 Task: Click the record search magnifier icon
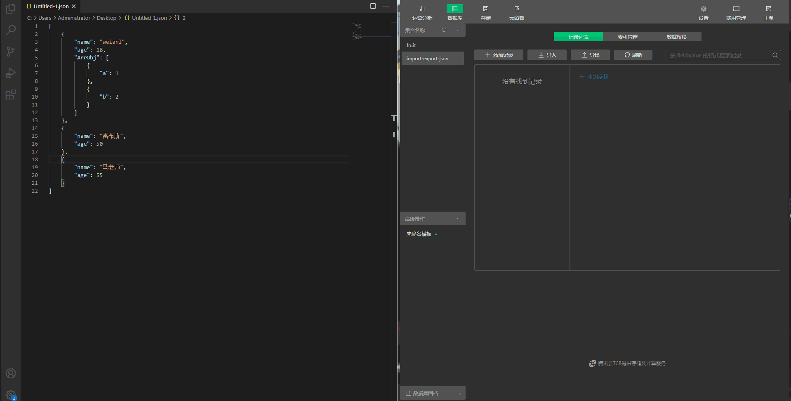pyautogui.click(x=775, y=55)
